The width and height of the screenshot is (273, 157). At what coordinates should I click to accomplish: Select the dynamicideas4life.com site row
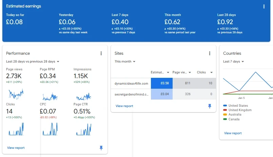click(163, 83)
